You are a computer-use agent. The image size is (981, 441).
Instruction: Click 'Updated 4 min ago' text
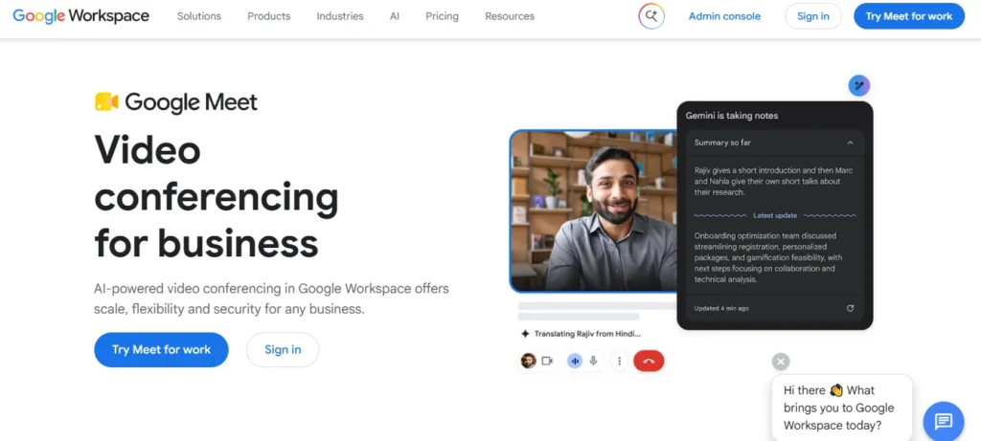pos(721,309)
